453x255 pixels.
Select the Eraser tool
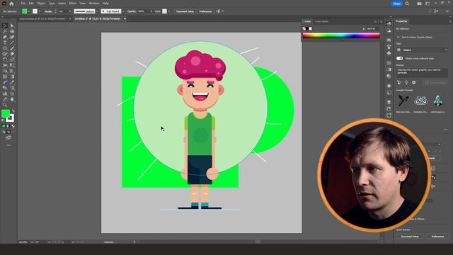coord(12,54)
